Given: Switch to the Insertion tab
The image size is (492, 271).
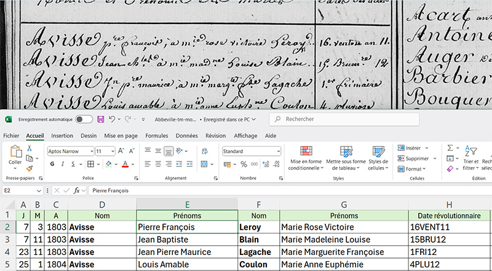Looking at the screenshot, I should (x=62, y=136).
